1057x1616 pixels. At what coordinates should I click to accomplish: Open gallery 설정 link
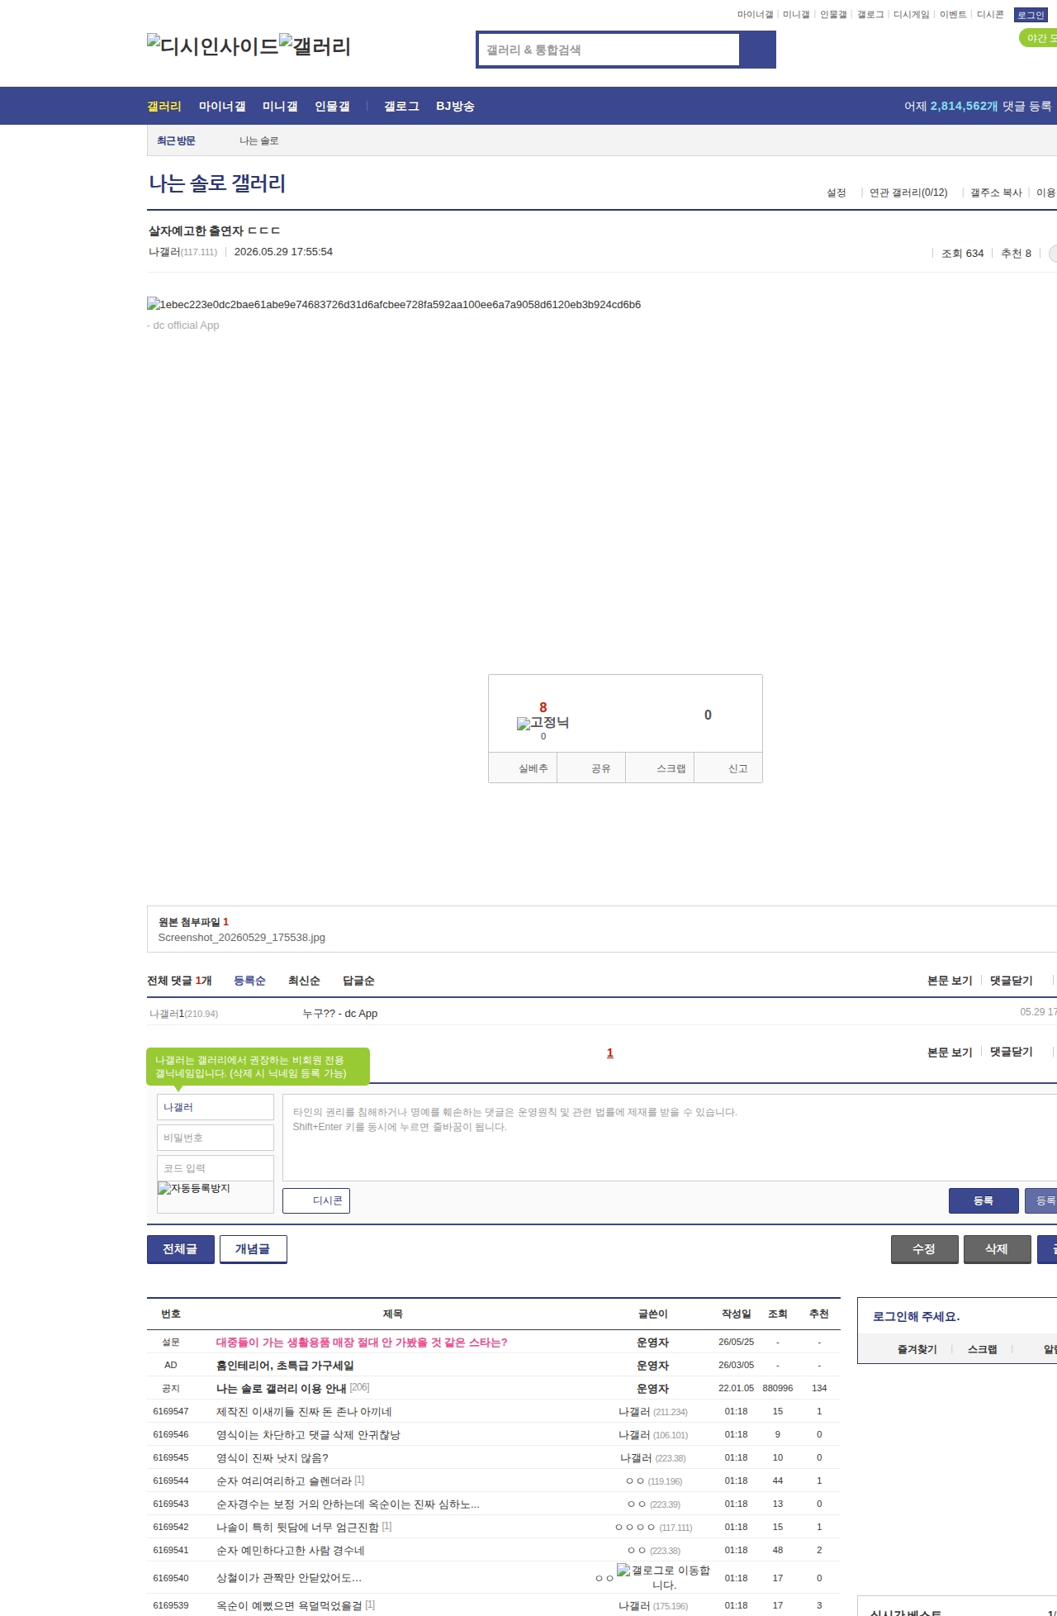pyautogui.click(x=837, y=192)
